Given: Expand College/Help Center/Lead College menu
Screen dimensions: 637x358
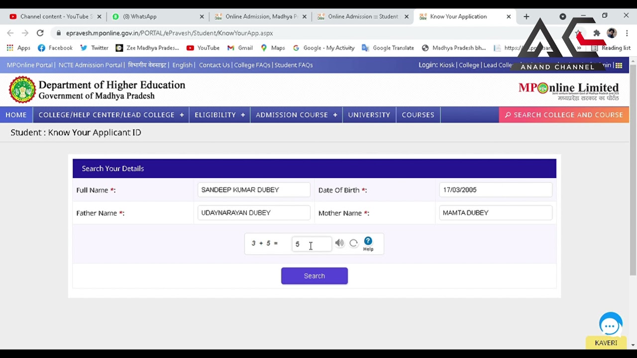Looking at the screenshot, I should click(111, 115).
